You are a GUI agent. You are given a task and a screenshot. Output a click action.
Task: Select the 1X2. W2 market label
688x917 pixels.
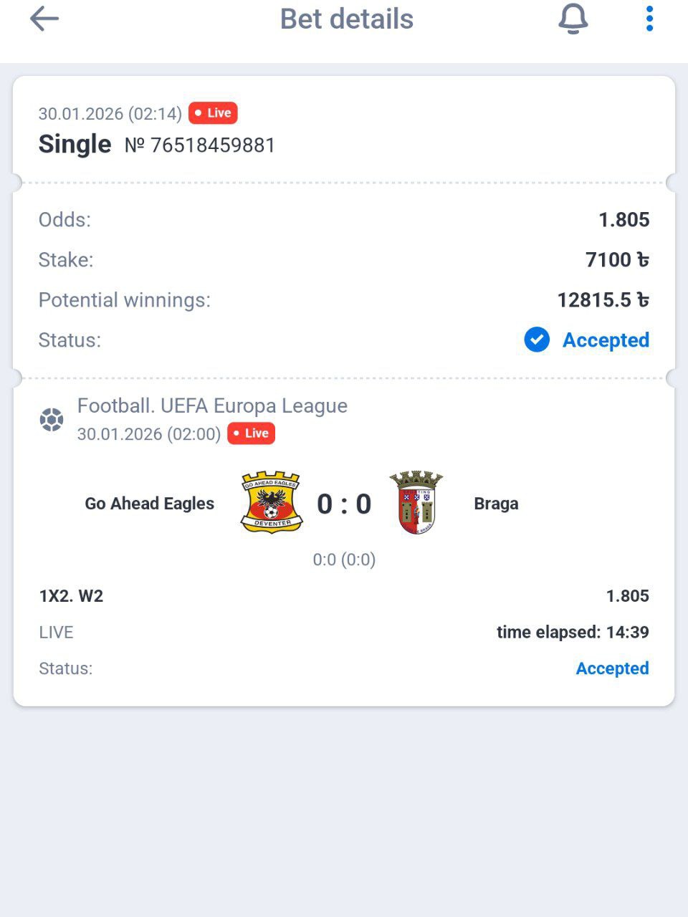(71, 596)
